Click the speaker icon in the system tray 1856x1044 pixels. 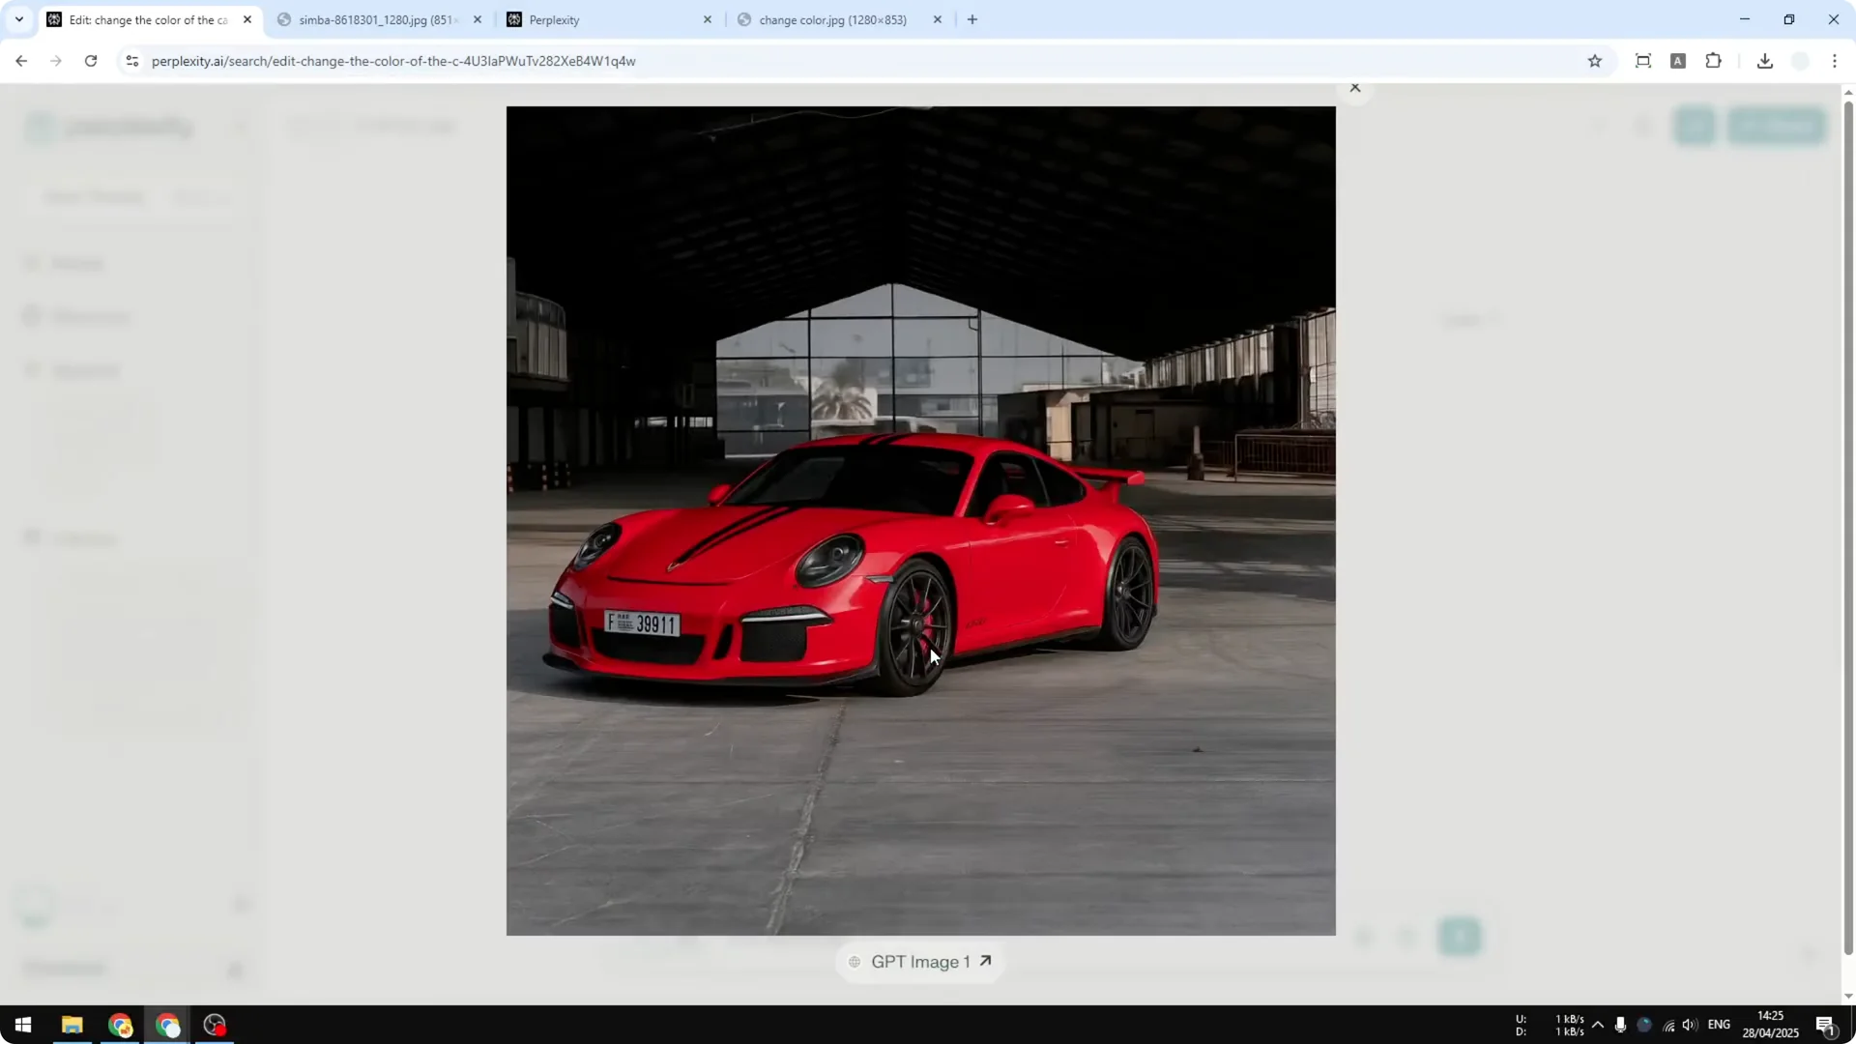tap(1689, 1026)
